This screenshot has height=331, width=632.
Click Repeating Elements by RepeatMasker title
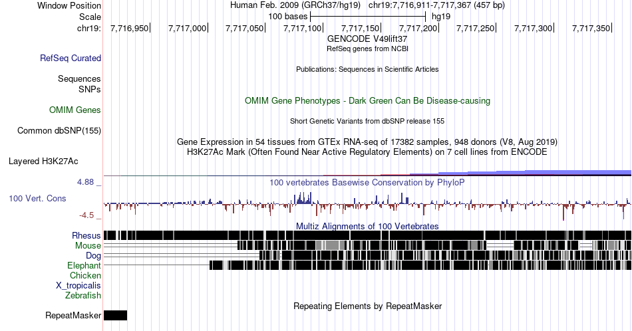(367, 306)
